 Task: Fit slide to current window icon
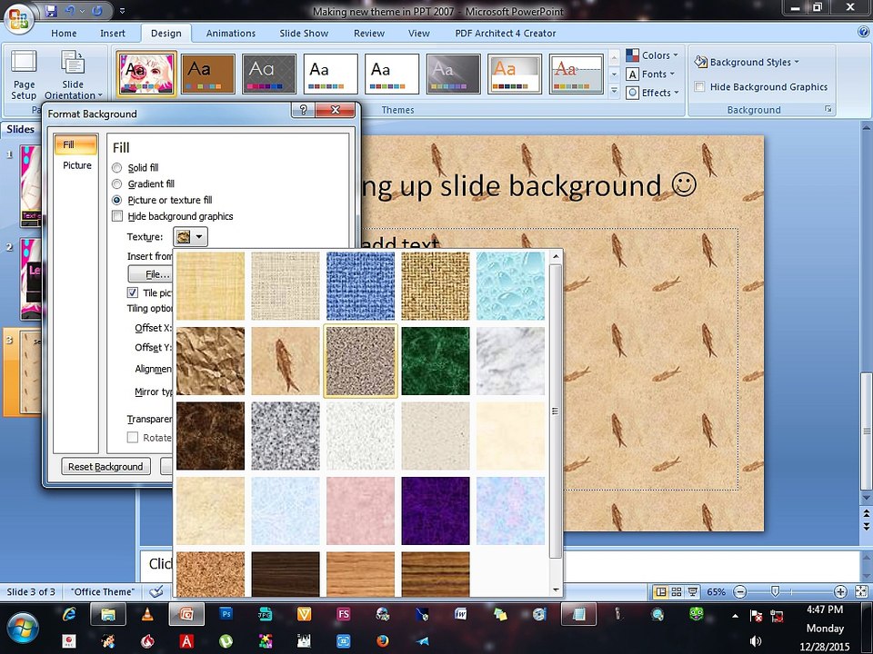(861, 591)
